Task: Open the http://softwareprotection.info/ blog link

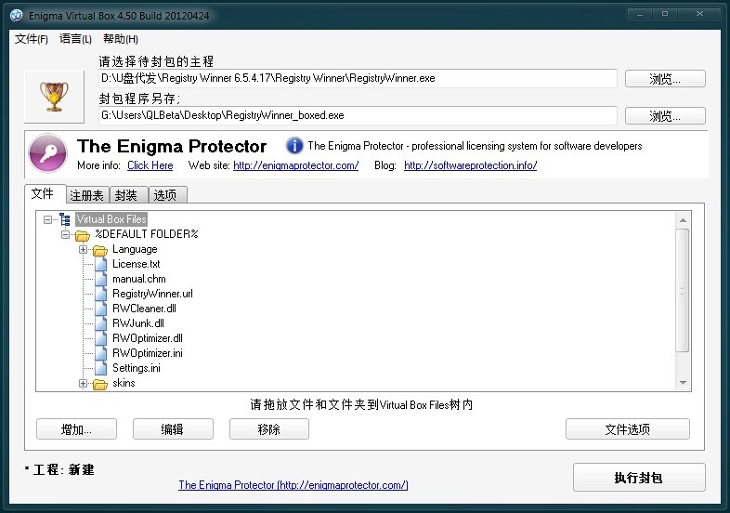Action: [x=471, y=165]
